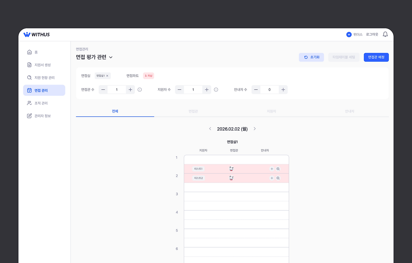
Task: Switch to the 면접관 tab
Action: (193, 111)
